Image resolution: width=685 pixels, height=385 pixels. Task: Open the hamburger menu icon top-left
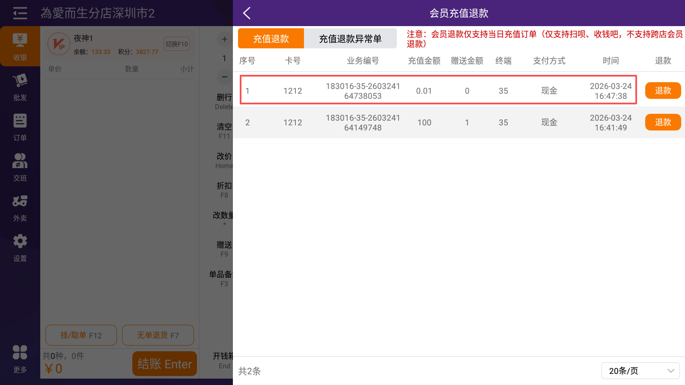pyautogui.click(x=20, y=13)
